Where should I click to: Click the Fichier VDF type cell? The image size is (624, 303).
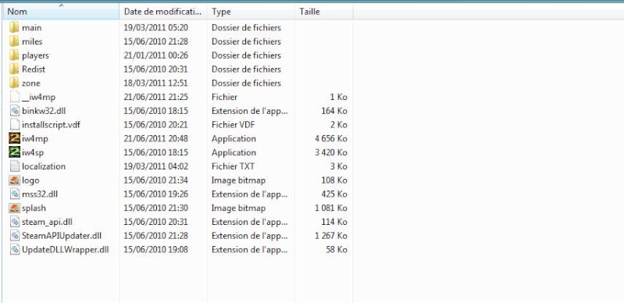coord(233,125)
